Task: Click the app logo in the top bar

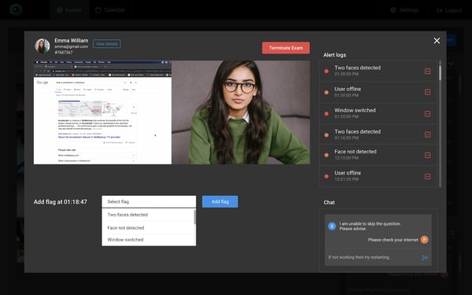Action: click(16, 9)
